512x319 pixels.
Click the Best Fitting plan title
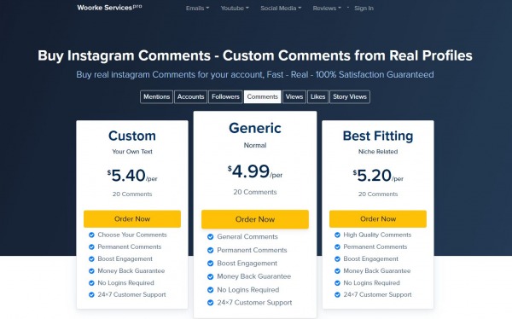378,136
